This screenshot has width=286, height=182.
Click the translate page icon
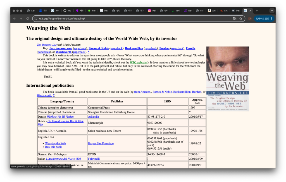point(235,19)
